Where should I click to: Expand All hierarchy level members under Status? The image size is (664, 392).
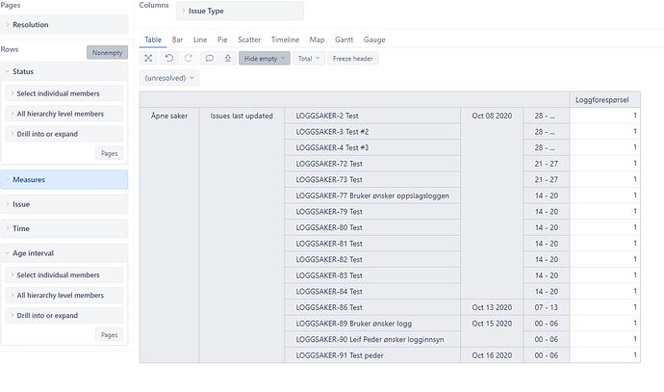coord(64,114)
